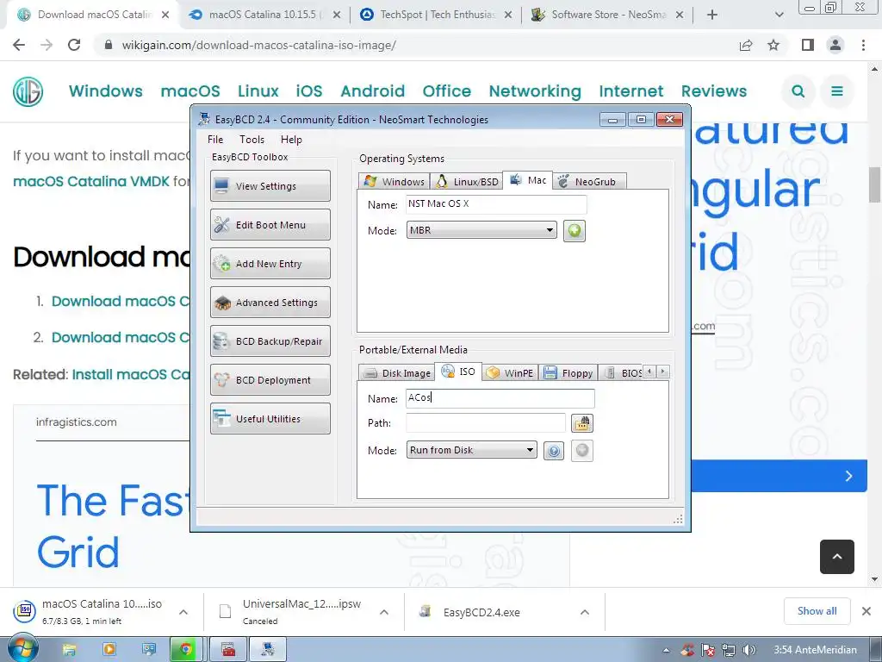This screenshot has width=882, height=662.
Task: Open the Android navigation link
Action: tap(372, 91)
